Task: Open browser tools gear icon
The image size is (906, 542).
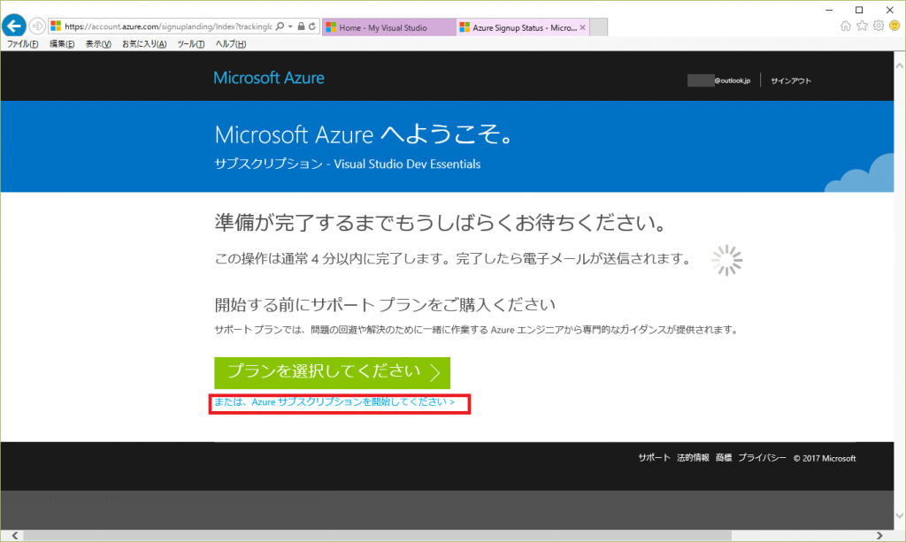Action: pos(879,26)
